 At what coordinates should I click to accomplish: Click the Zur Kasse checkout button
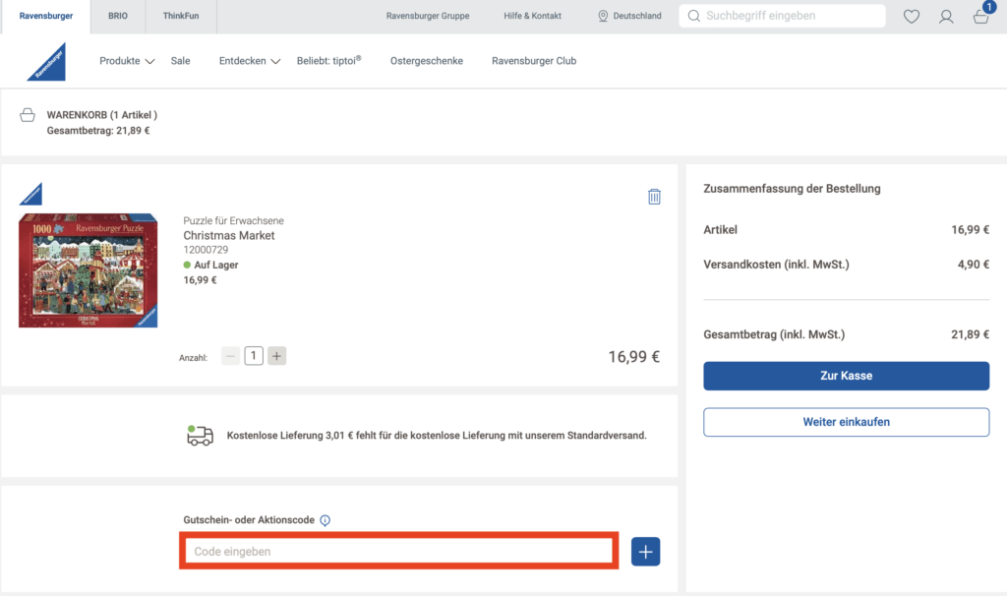(x=846, y=376)
